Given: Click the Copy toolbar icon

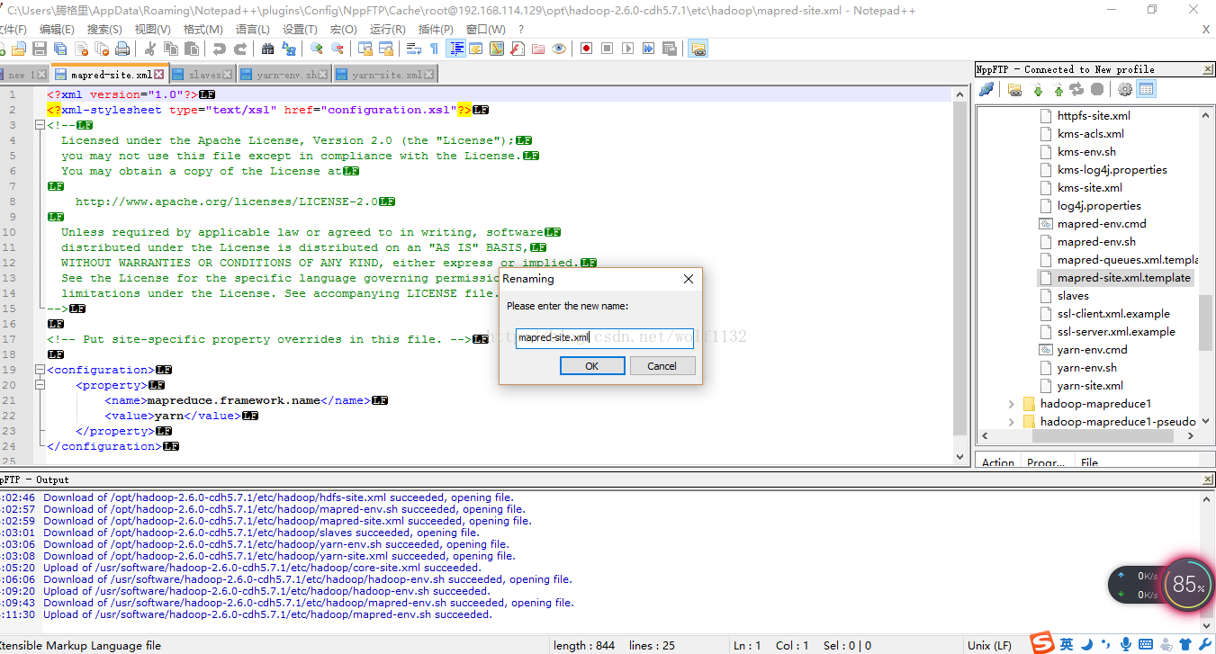Looking at the screenshot, I should pyautogui.click(x=170, y=49).
